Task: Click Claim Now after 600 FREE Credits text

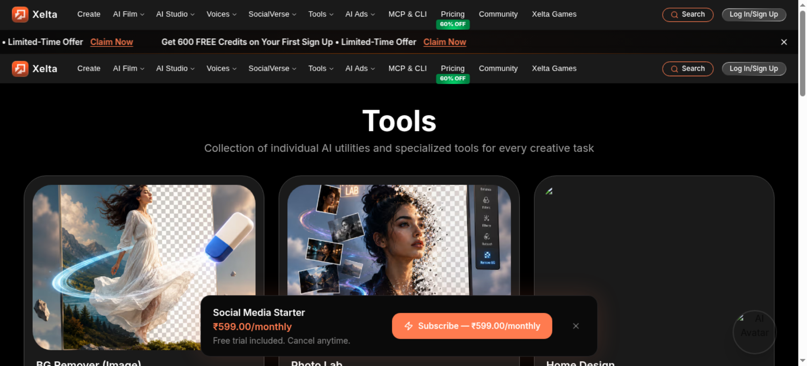Action: [x=445, y=42]
